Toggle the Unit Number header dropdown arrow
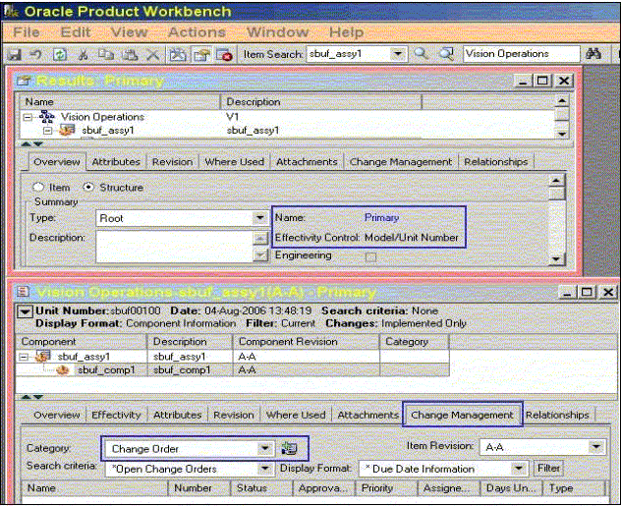 pos(25,311)
